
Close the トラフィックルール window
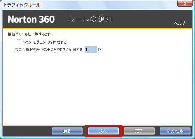tap(185, 3)
